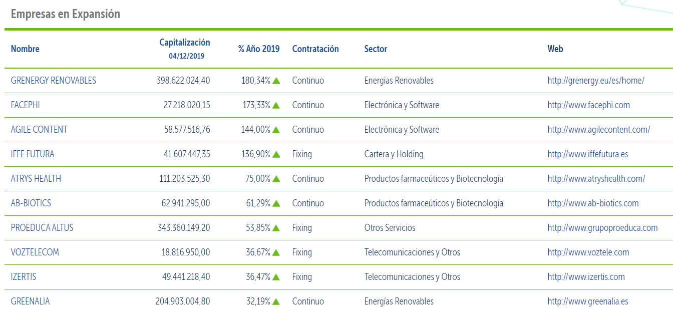Select the capitalization value 18.816.950,00
This screenshot has height=311, width=673.
[x=186, y=252]
